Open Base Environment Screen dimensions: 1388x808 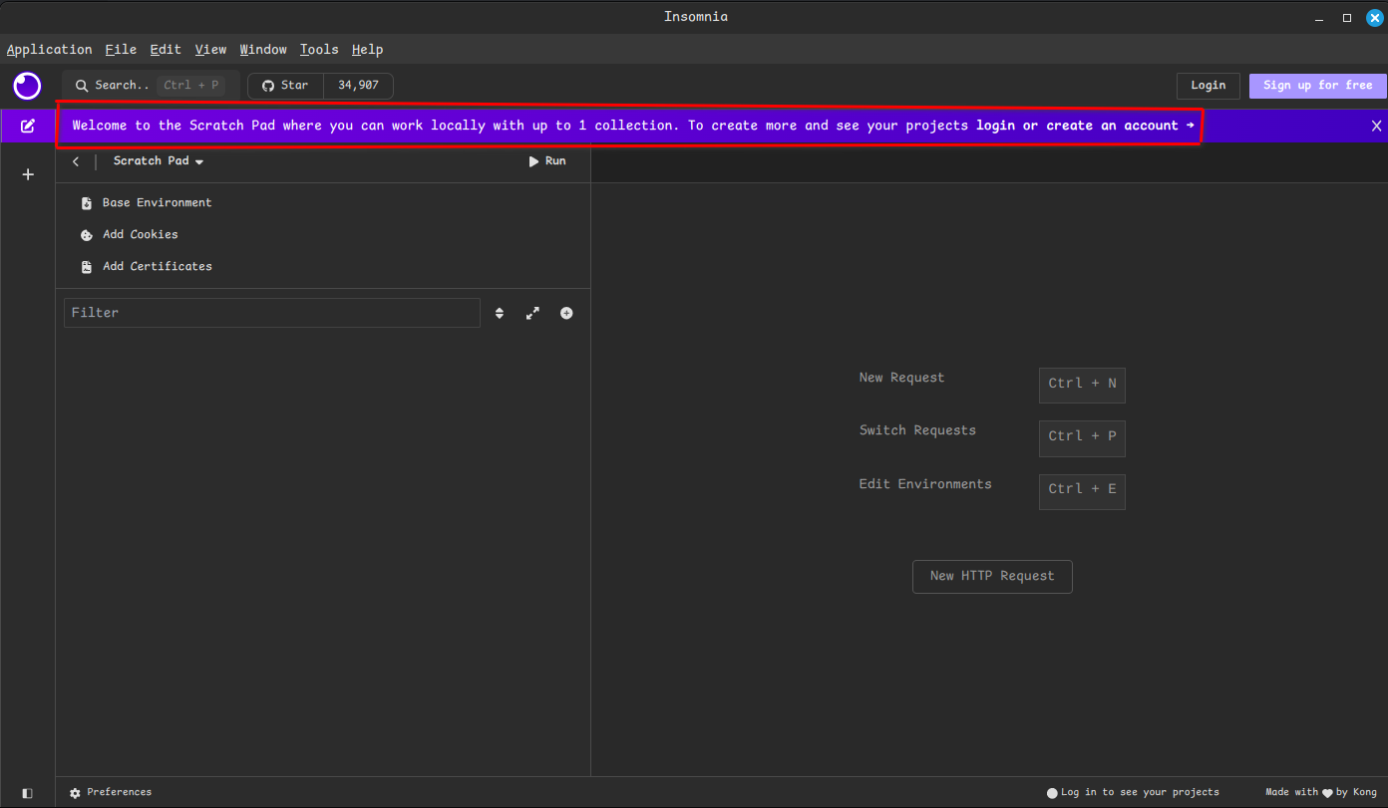click(x=147, y=202)
